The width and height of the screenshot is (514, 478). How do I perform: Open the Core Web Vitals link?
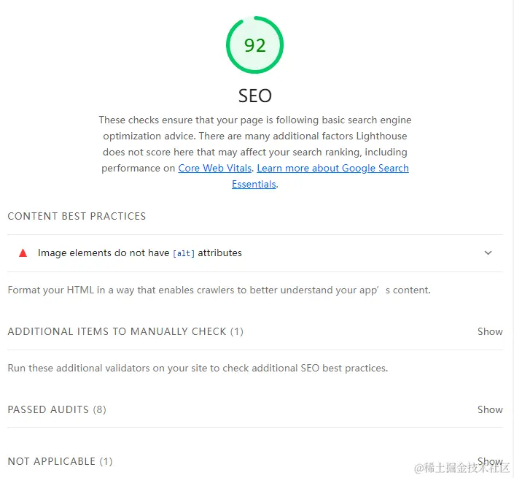click(x=215, y=169)
